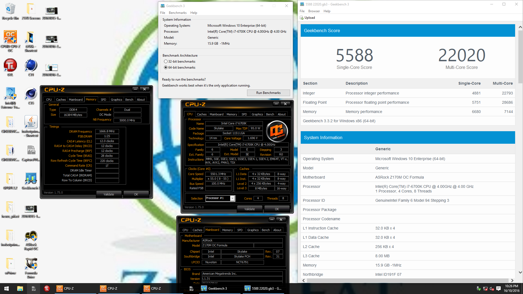Image resolution: width=523 pixels, height=294 pixels.
Task: Switch to the 5588 22020.gb3 taskbar window
Action: point(263,289)
